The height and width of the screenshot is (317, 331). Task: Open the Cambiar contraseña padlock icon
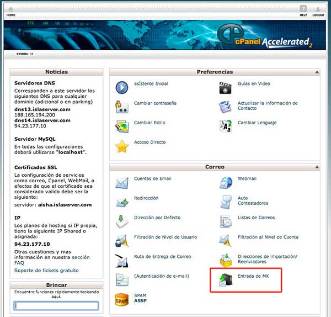[x=122, y=107]
